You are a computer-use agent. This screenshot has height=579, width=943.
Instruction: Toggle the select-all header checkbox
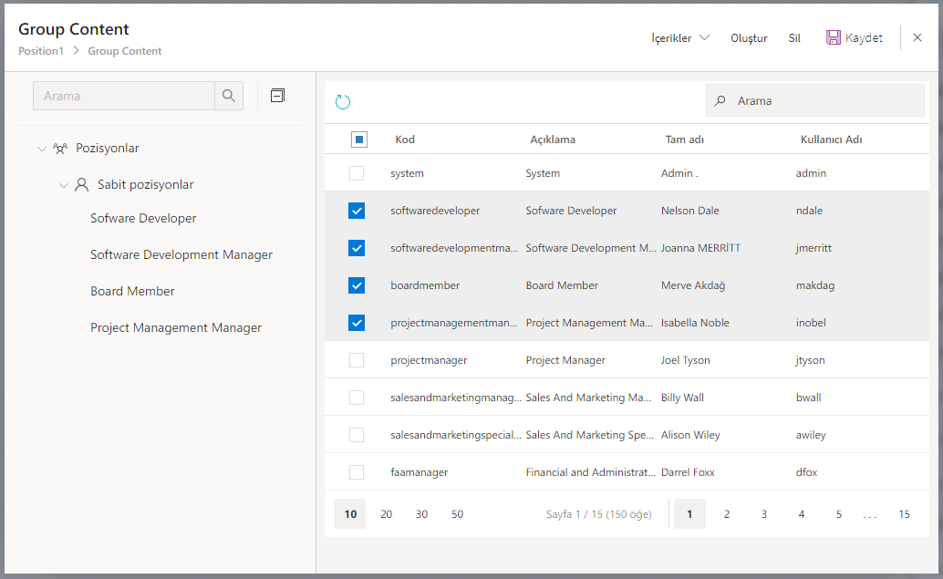click(x=359, y=140)
